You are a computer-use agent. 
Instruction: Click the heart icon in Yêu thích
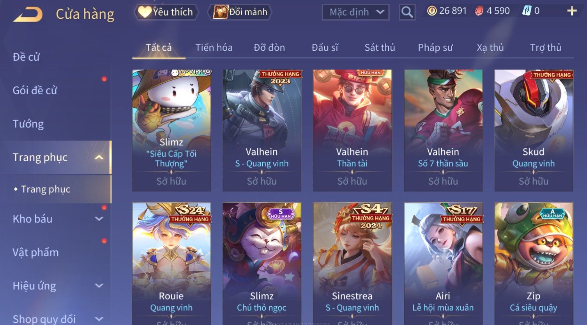pos(145,12)
